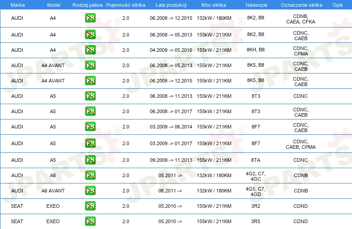This screenshot has width=352, height=229.
Task: Click the Pojemność silnika column header
Action: click(126, 5)
